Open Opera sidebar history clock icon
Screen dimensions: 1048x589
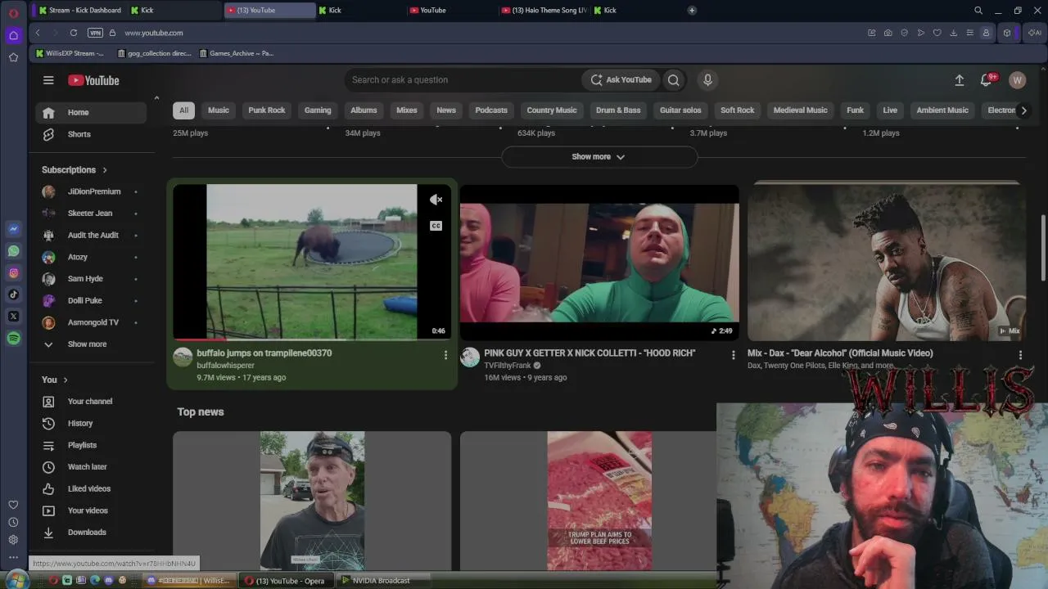pos(13,522)
